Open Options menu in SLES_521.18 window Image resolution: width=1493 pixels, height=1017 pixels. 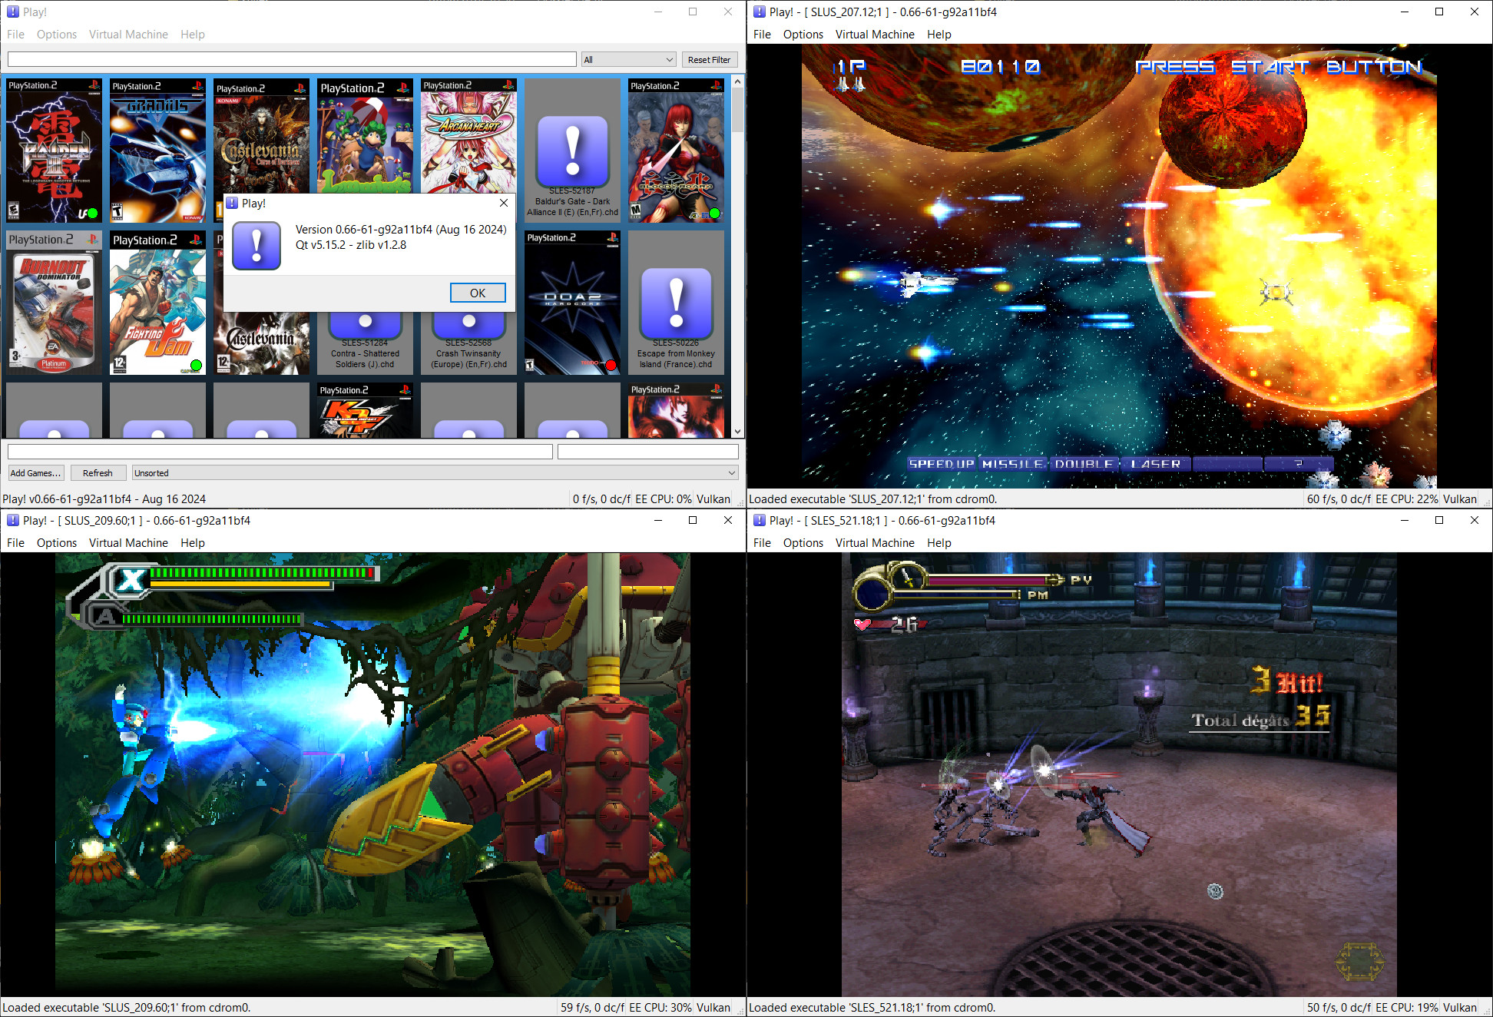click(x=803, y=542)
